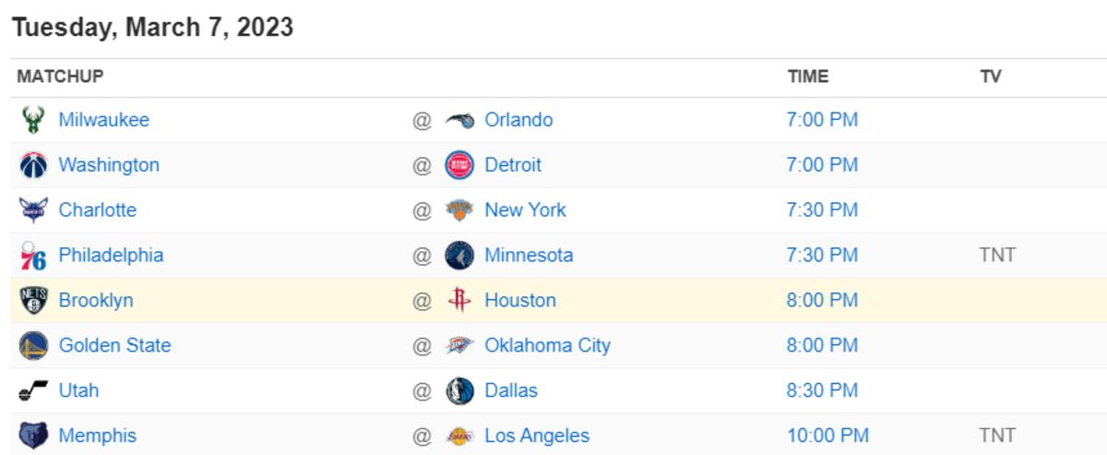
Task: Click the 10:00 PM game time link
Action: pos(827,436)
